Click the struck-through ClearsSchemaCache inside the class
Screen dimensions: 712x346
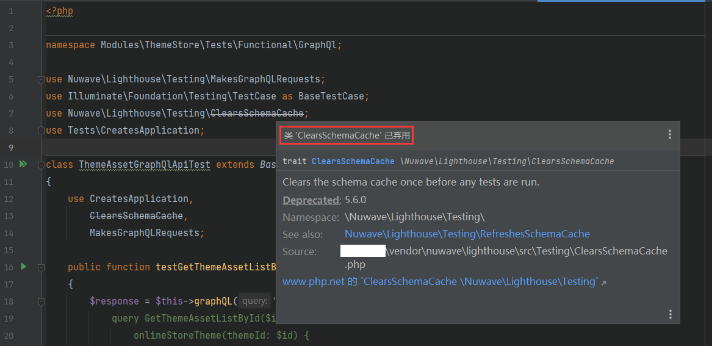pos(136,216)
